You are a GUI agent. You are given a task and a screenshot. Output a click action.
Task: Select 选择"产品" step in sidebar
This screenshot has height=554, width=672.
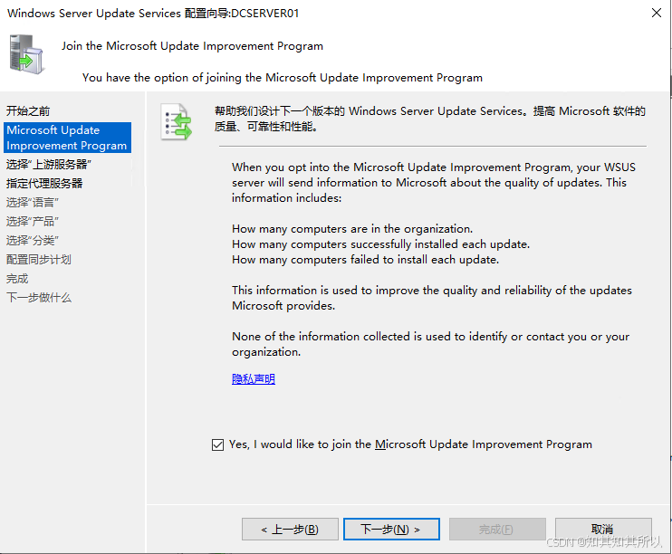click(32, 221)
